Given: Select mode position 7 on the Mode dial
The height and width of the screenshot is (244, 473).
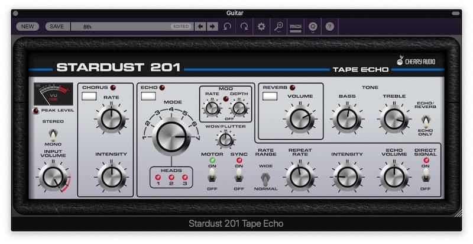Looking at the screenshot, I should [198, 137].
